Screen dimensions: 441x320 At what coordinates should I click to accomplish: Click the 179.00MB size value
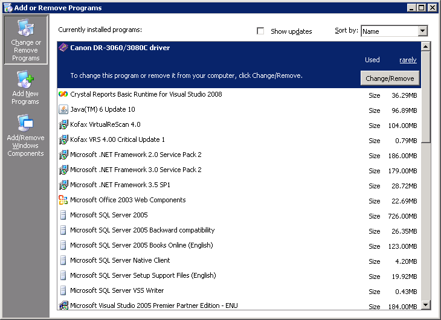(402, 171)
